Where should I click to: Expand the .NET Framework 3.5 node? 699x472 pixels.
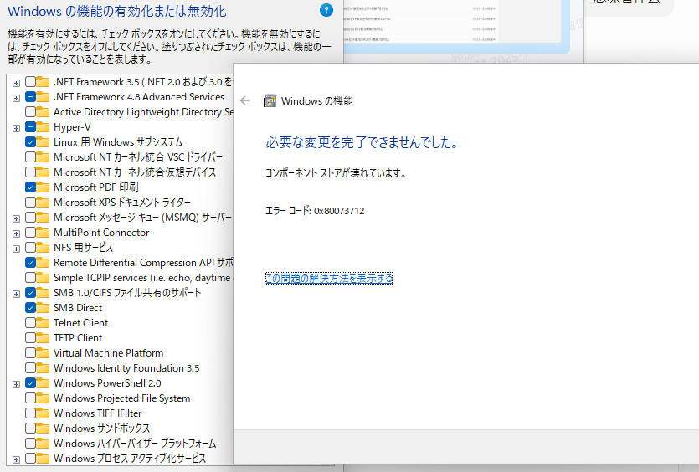pos(16,83)
